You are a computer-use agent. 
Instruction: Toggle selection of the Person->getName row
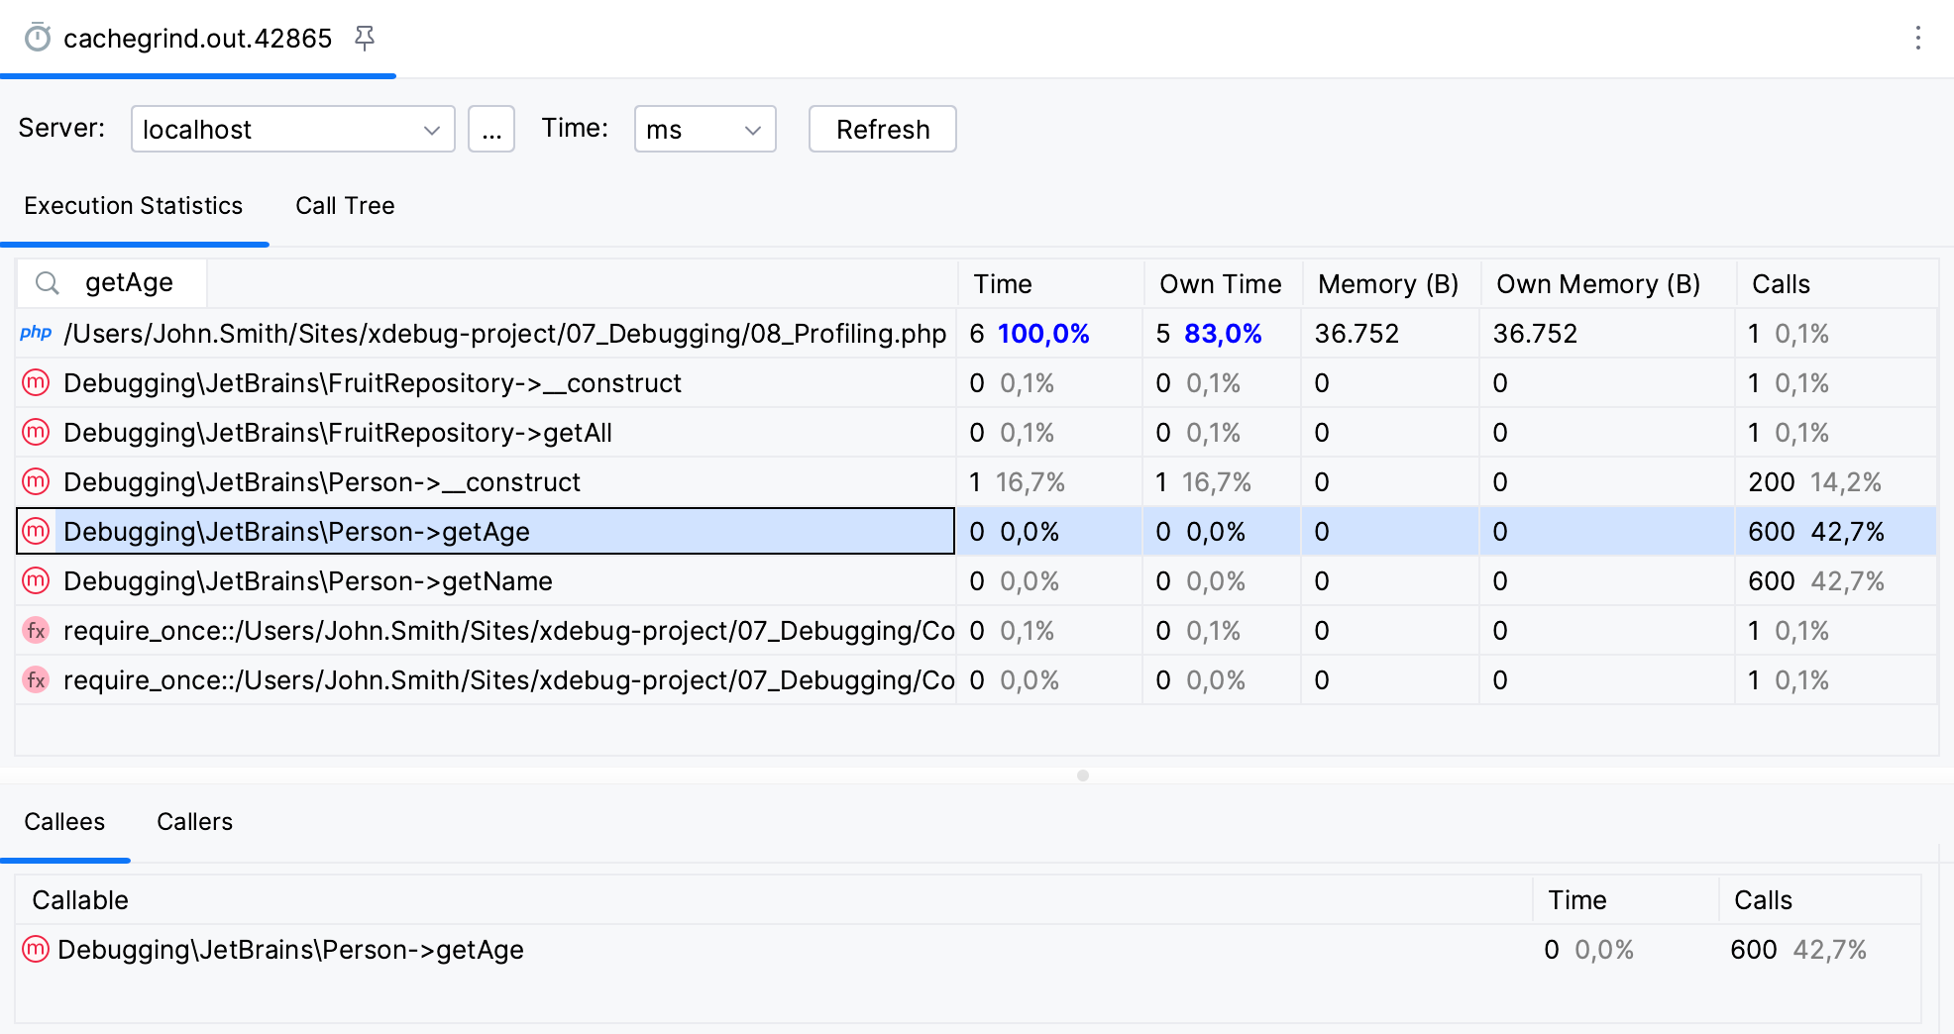pos(308,581)
